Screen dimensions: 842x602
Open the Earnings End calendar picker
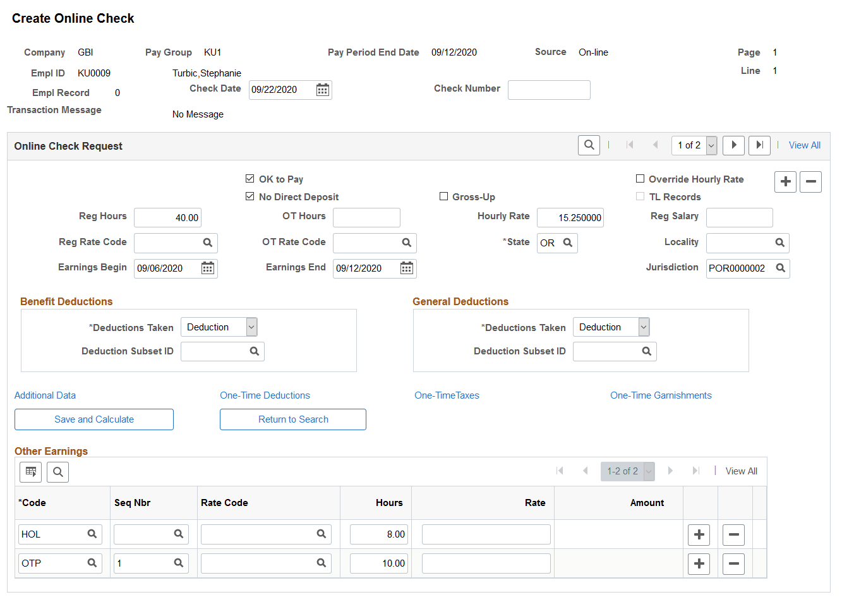[407, 268]
